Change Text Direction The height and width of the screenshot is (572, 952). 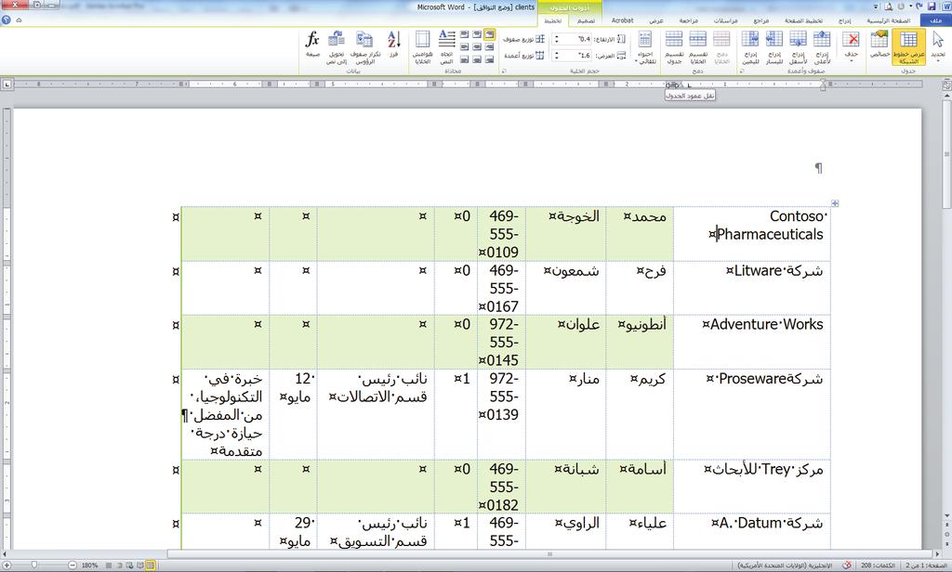pyautogui.click(x=447, y=47)
